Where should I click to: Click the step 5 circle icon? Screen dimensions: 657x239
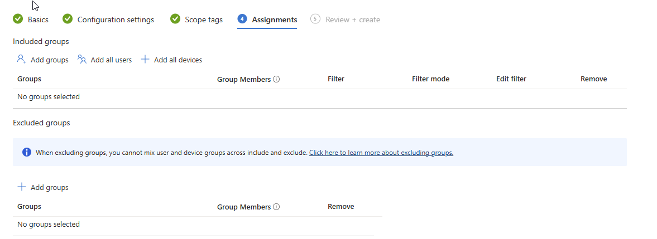pyautogui.click(x=315, y=19)
